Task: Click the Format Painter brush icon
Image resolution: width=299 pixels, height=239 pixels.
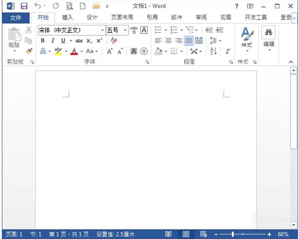Action: 29,51
